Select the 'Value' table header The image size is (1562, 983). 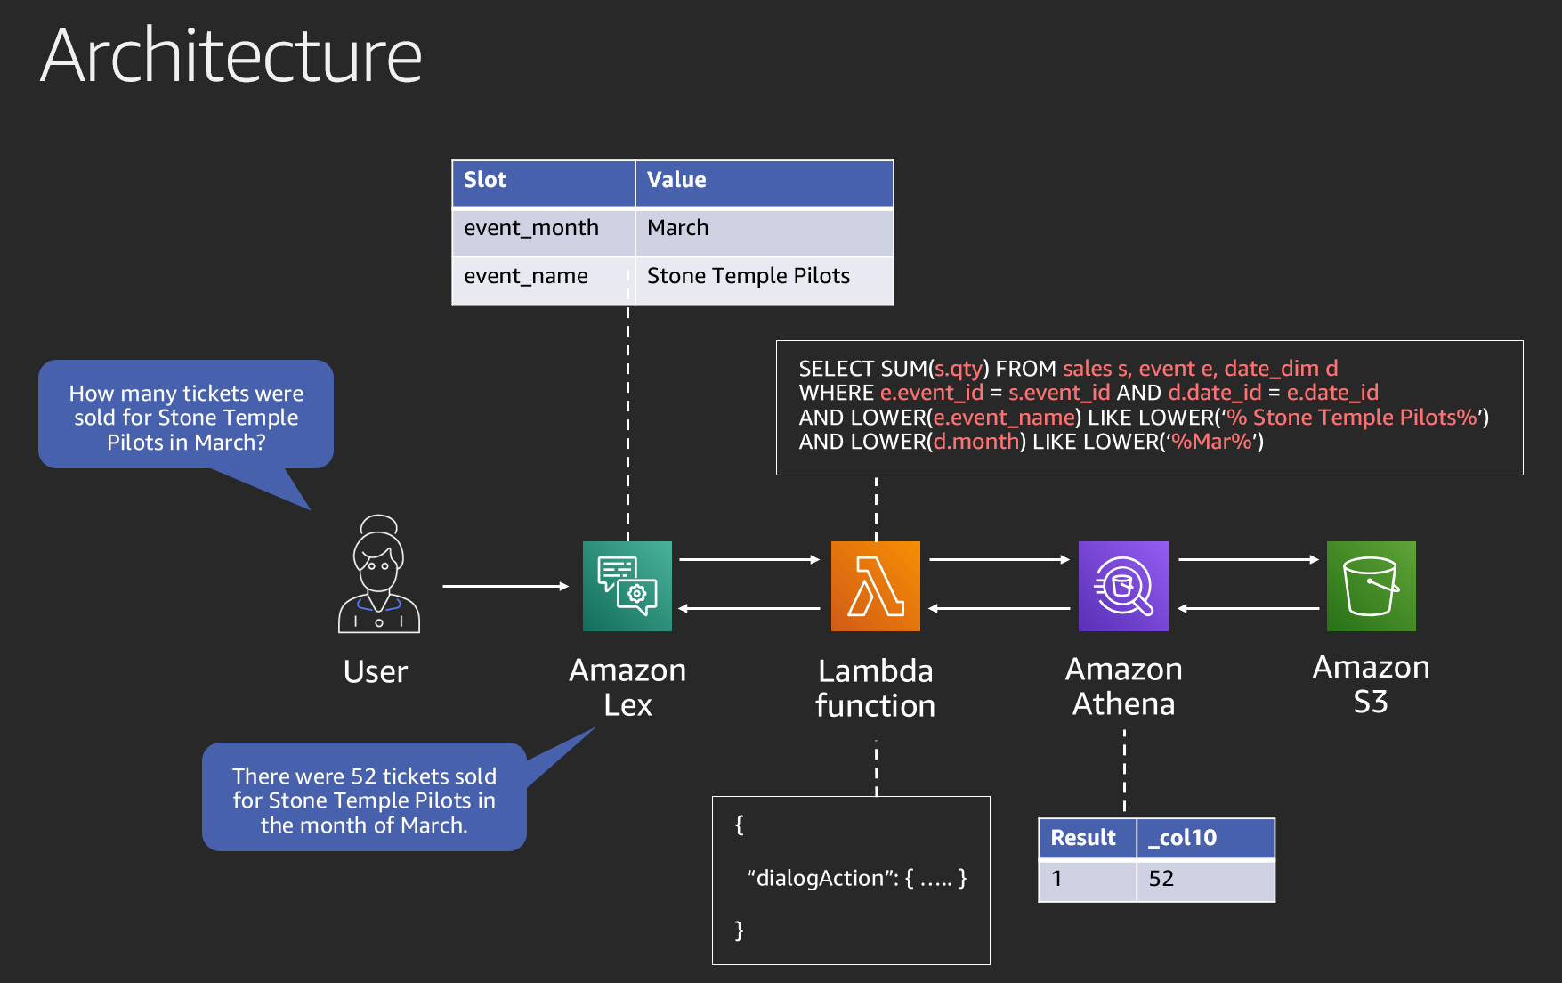point(765,183)
